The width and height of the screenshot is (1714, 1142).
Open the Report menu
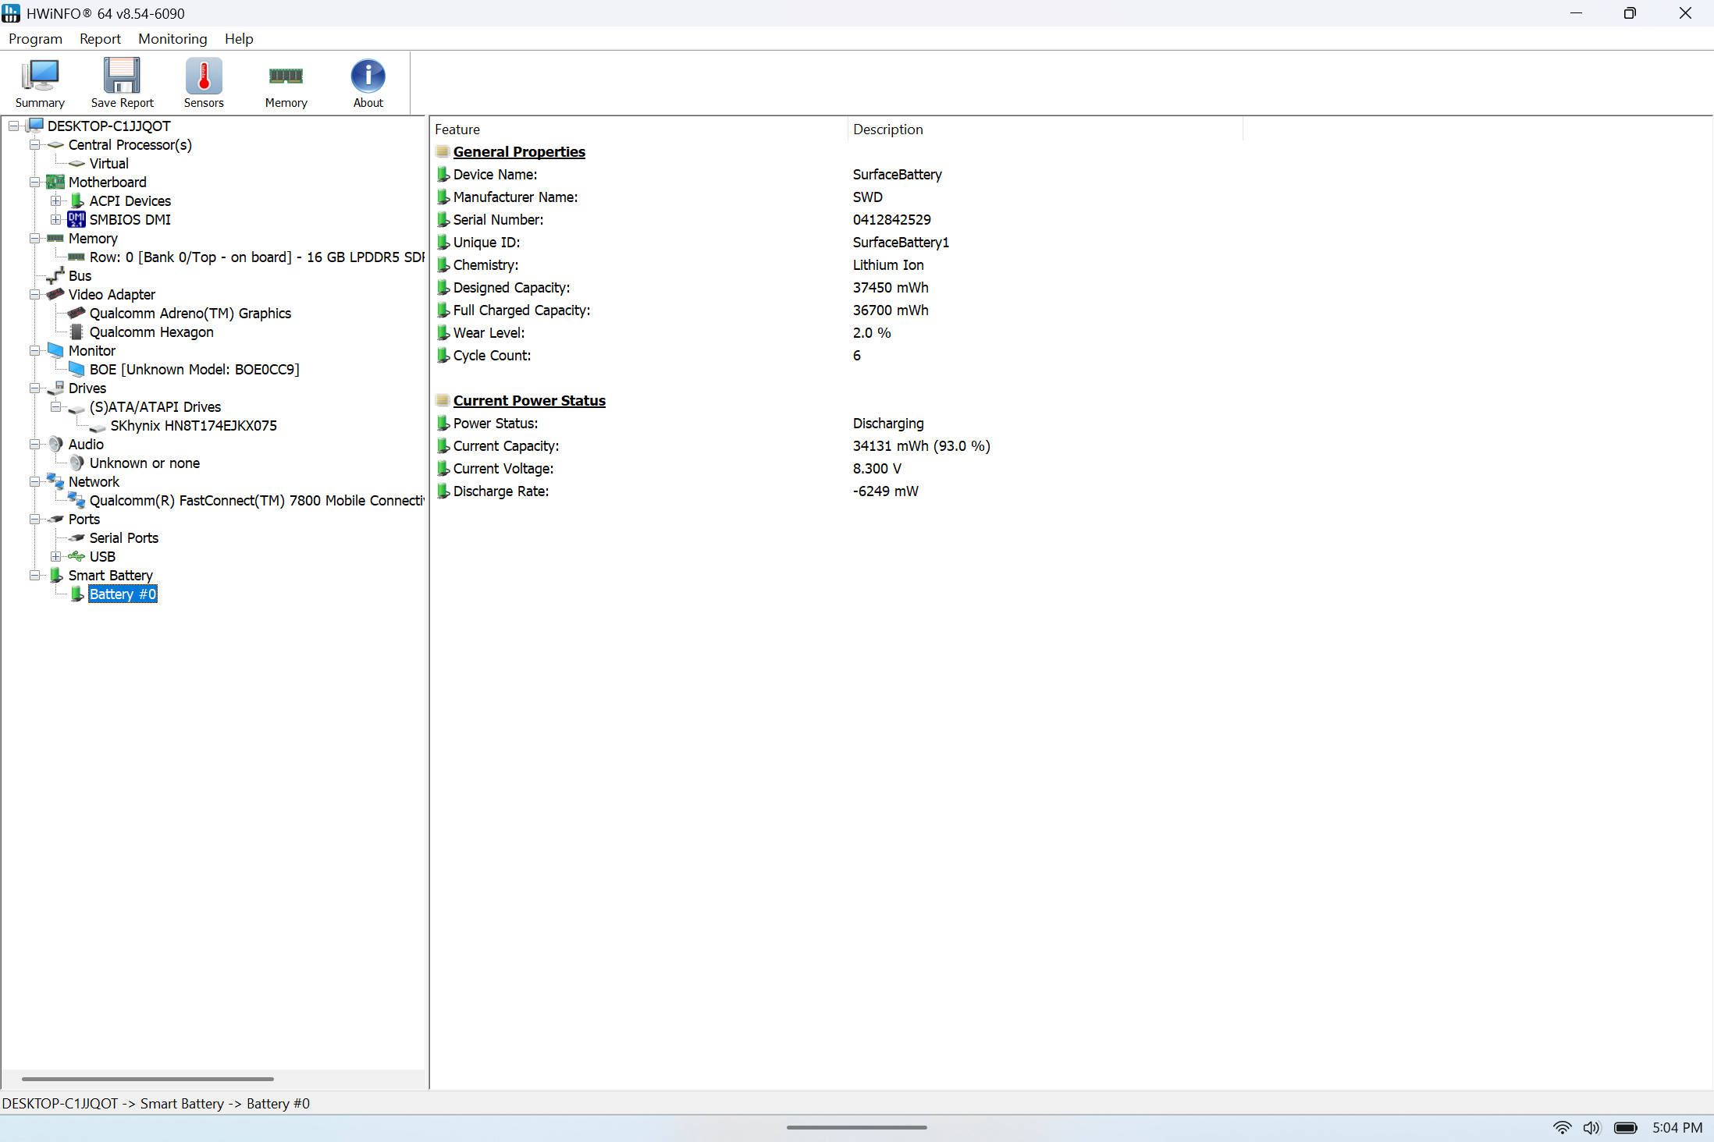pyautogui.click(x=100, y=39)
